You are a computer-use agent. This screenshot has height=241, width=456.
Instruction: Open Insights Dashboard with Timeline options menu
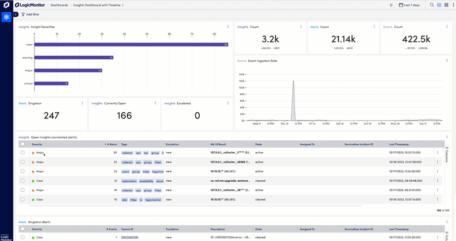(x=123, y=5)
